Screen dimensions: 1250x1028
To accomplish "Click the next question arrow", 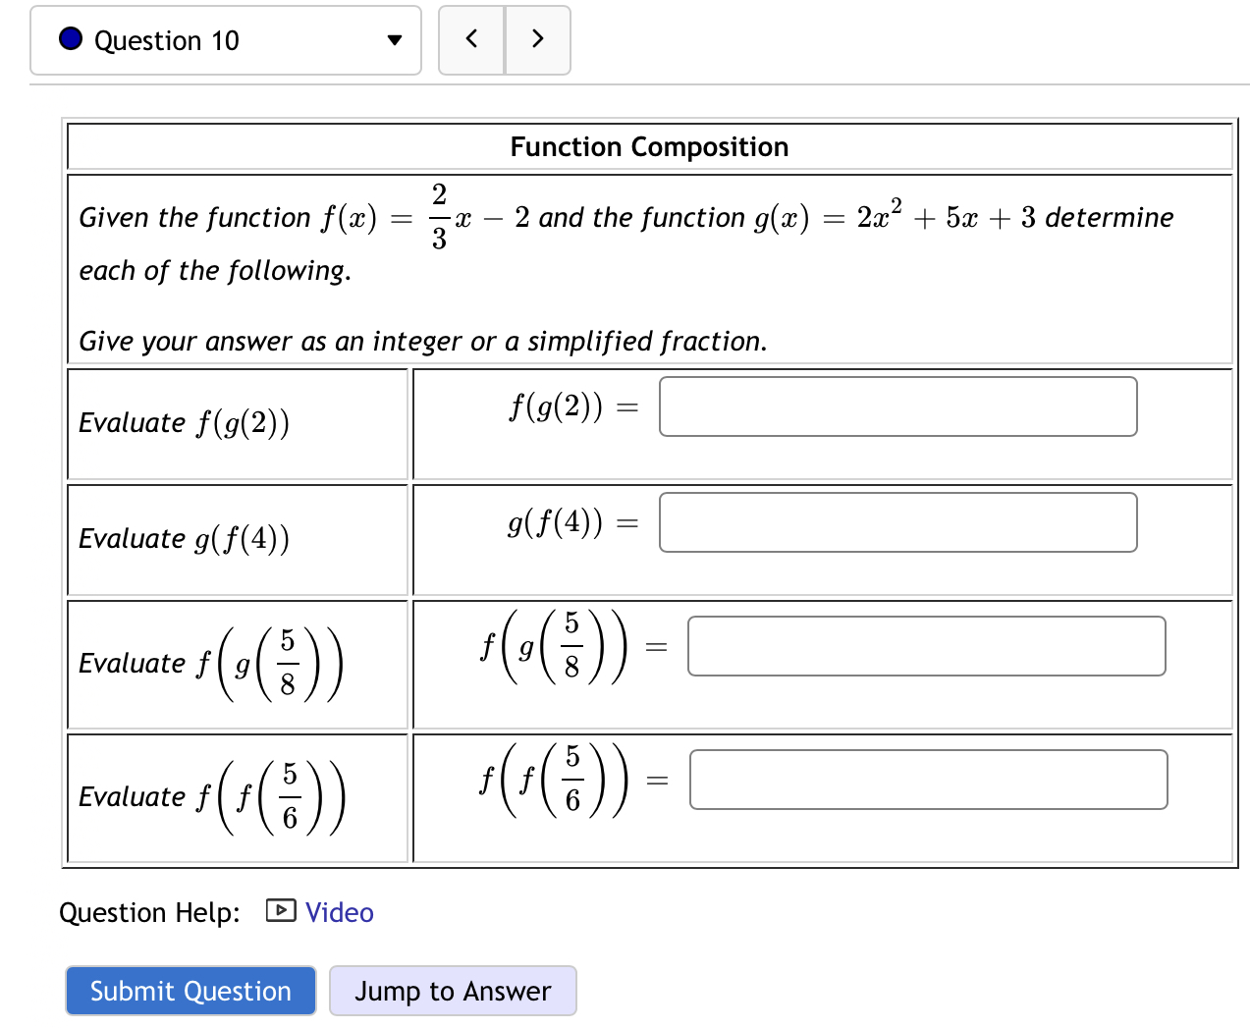I will [x=537, y=40].
